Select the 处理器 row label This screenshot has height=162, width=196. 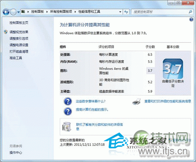[x=65, y=54]
